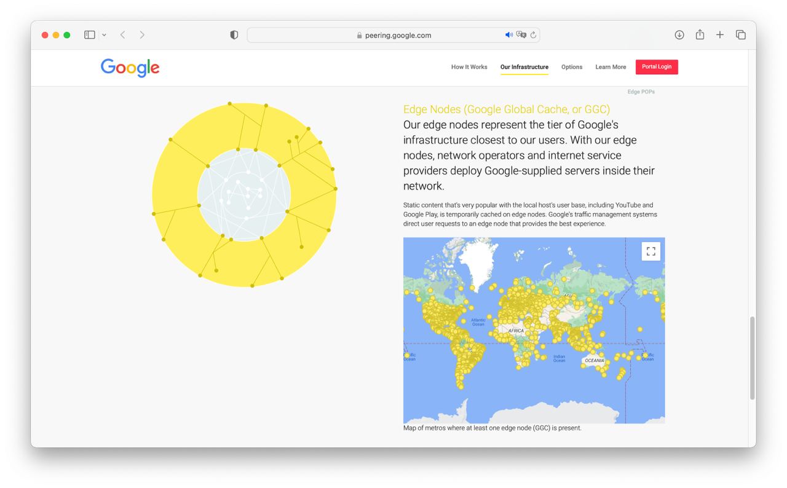
Task: Select the Our Infrastructure nav tab
Action: tap(524, 67)
